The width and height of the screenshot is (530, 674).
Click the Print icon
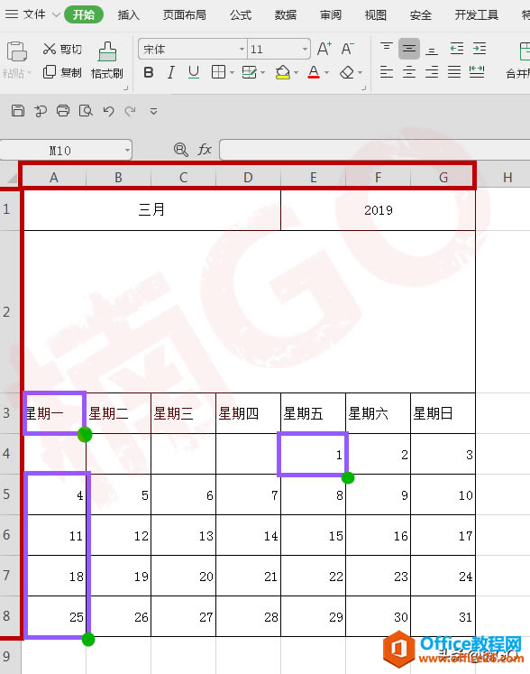tap(63, 111)
